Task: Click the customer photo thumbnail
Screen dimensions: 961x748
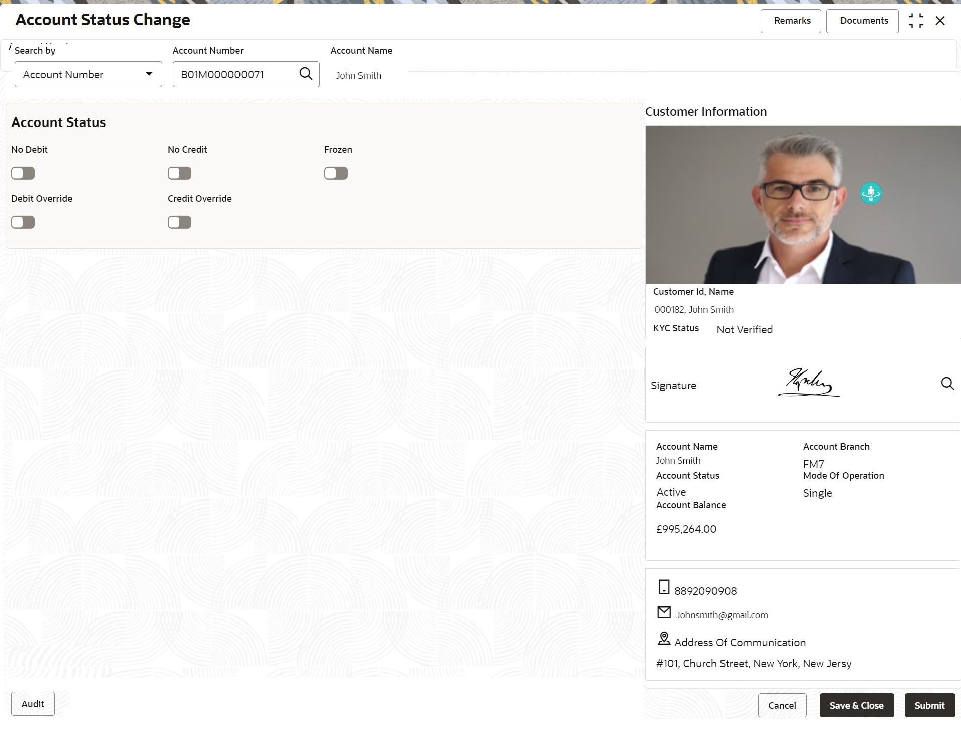Action: click(803, 204)
